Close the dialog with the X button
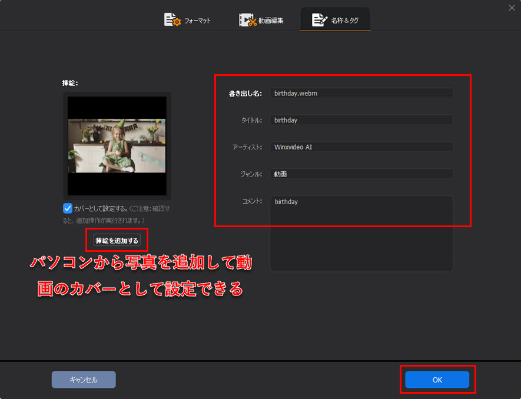 512,8
